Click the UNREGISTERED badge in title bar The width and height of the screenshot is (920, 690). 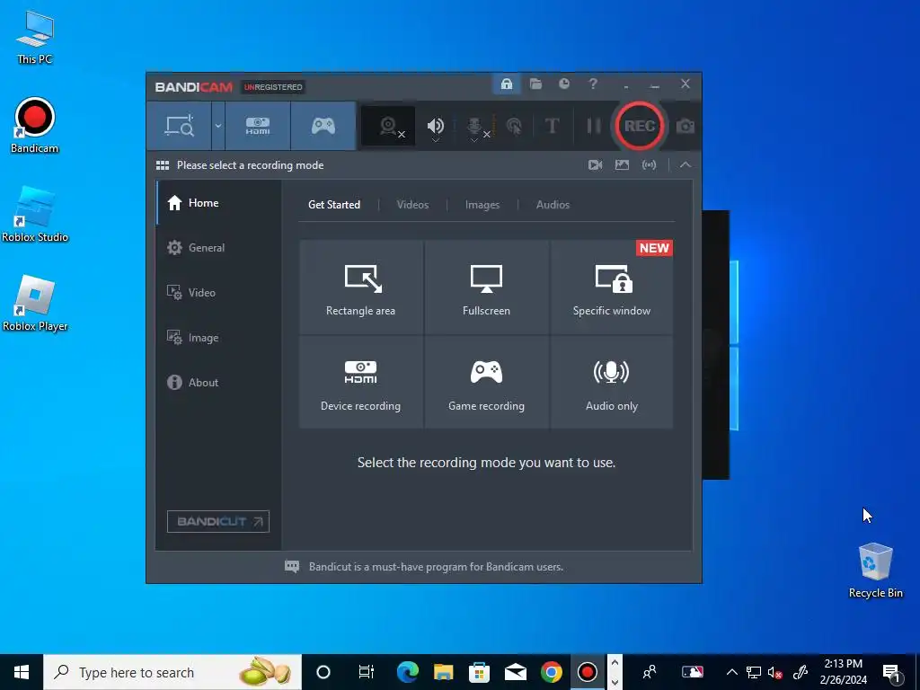273,87
